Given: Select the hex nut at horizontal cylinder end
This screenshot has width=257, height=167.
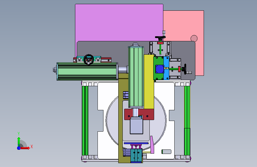Looking at the screenshot, I should [x=55, y=70].
